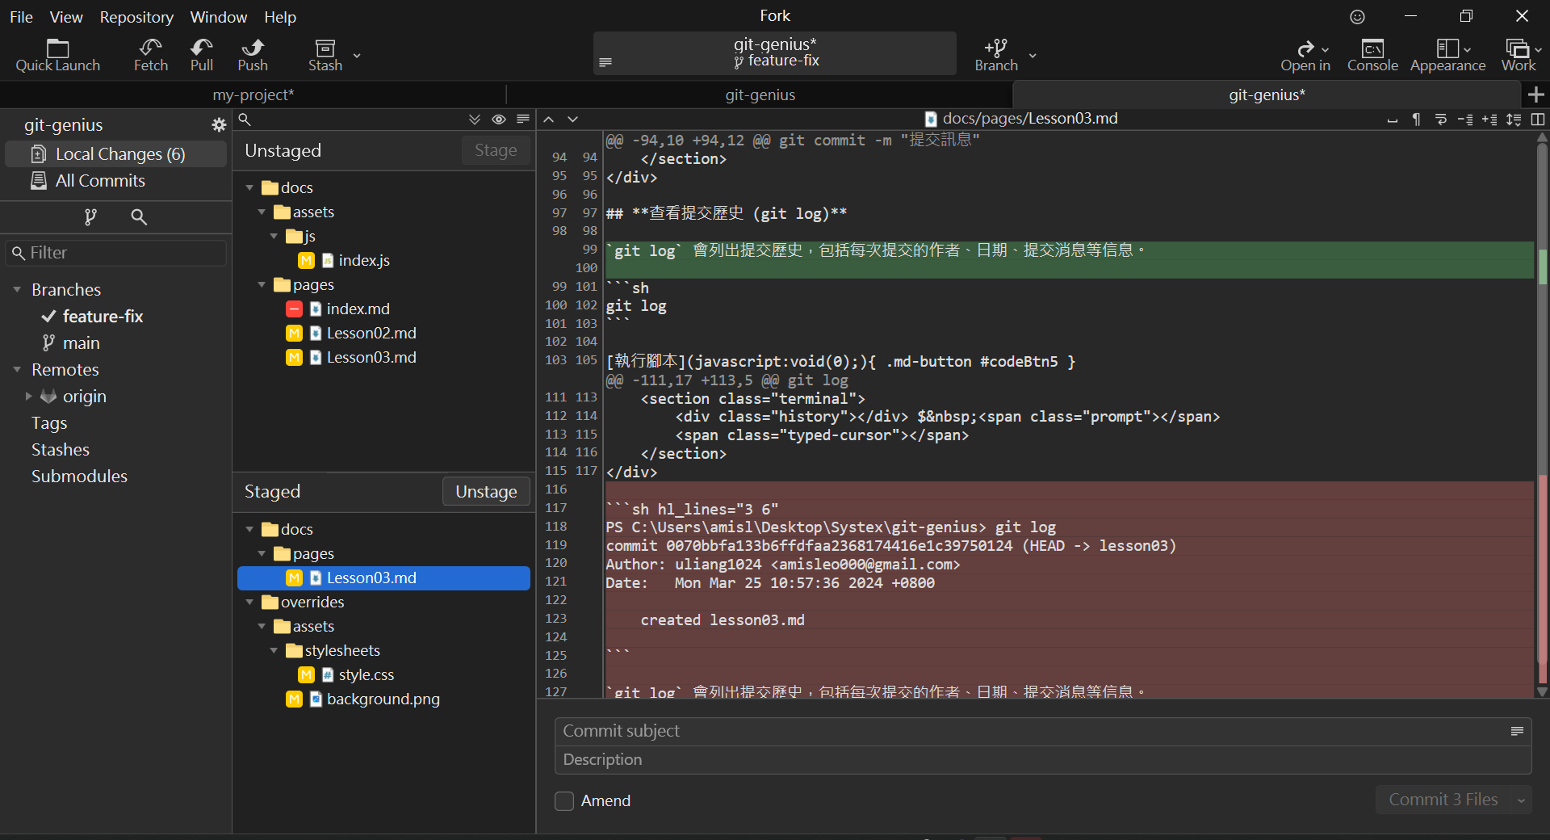
Task: Enable the Amend checkbox
Action: pyautogui.click(x=564, y=801)
